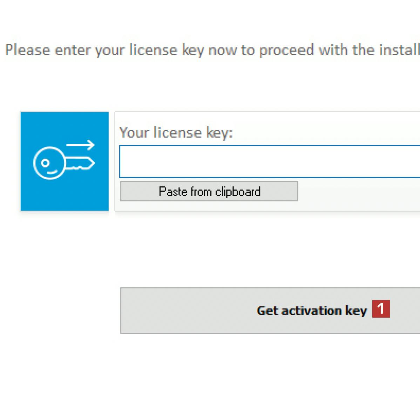Click the empty left area of the Get activation key button
420x398 pixels.
(175, 310)
